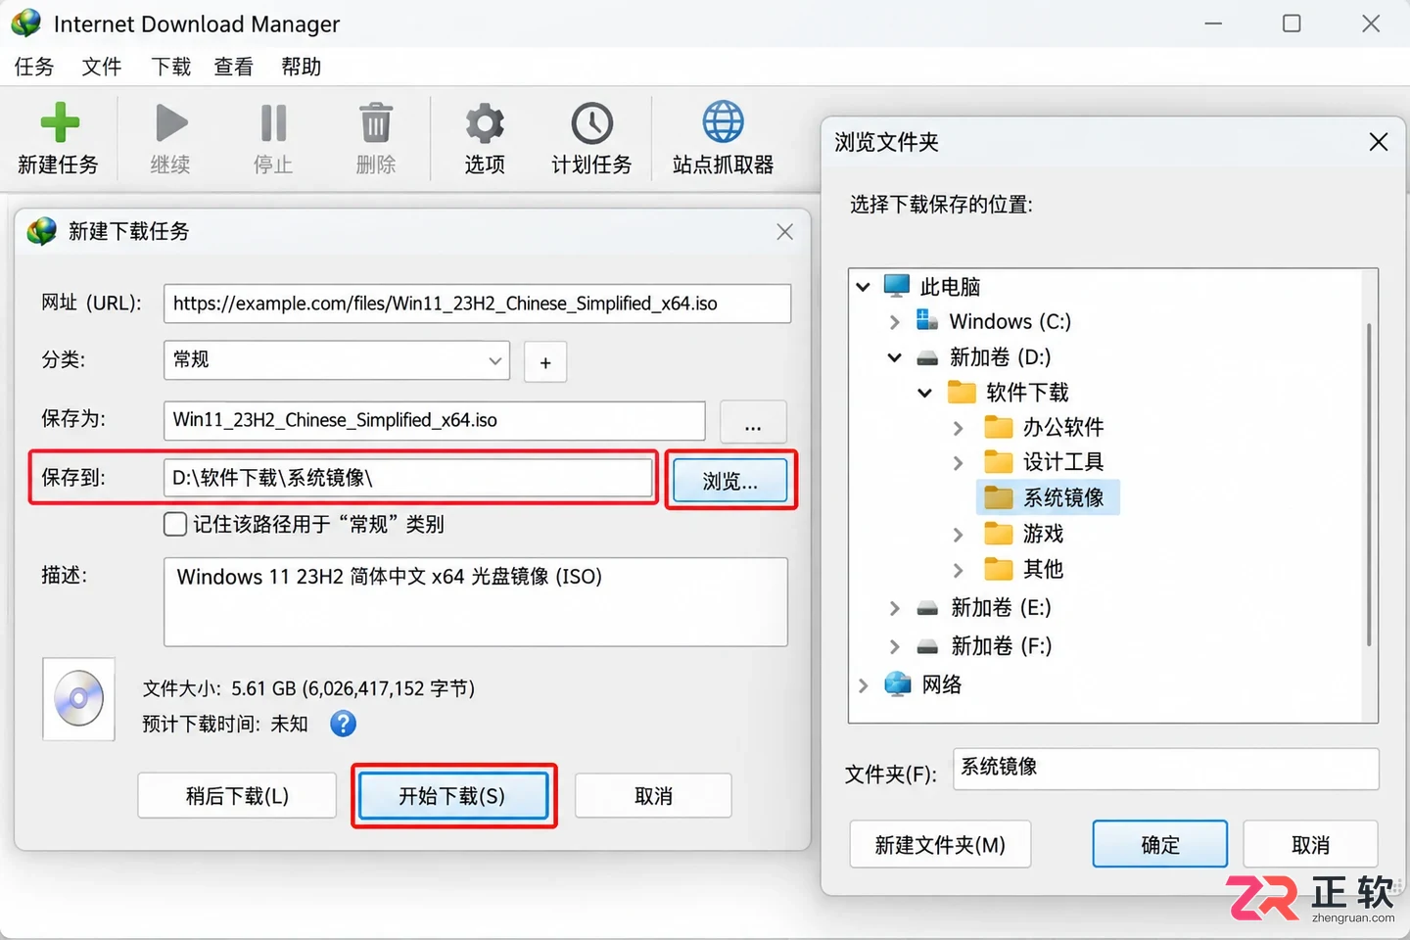Click 确定 in the 浏览文件夹 dialog
The image size is (1410, 940).
pyautogui.click(x=1159, y=844)
